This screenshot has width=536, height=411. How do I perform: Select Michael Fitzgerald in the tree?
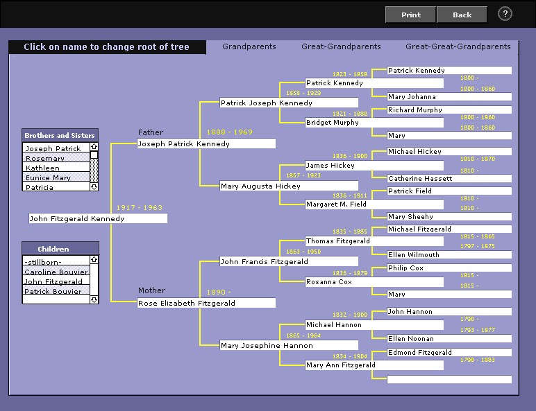[449, 229]
